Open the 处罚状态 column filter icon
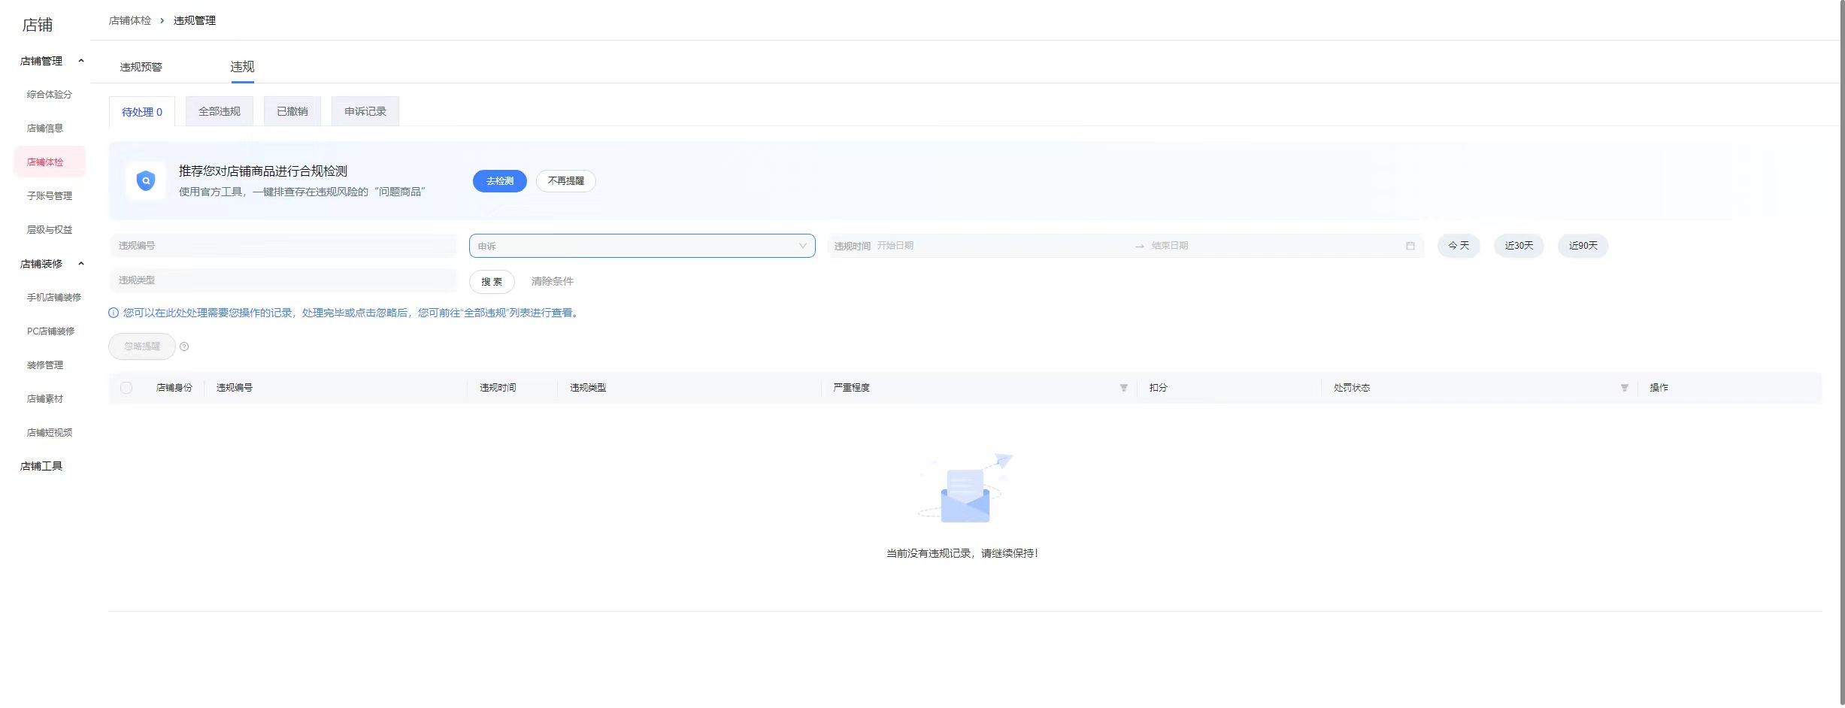 (1624, 388)
